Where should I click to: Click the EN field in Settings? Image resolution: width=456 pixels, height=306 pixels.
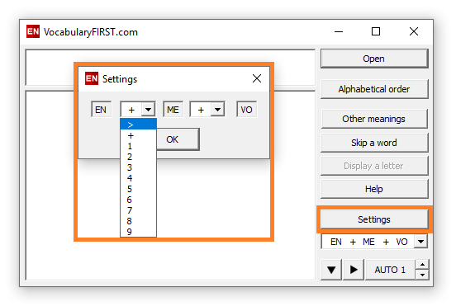(101, 110)
